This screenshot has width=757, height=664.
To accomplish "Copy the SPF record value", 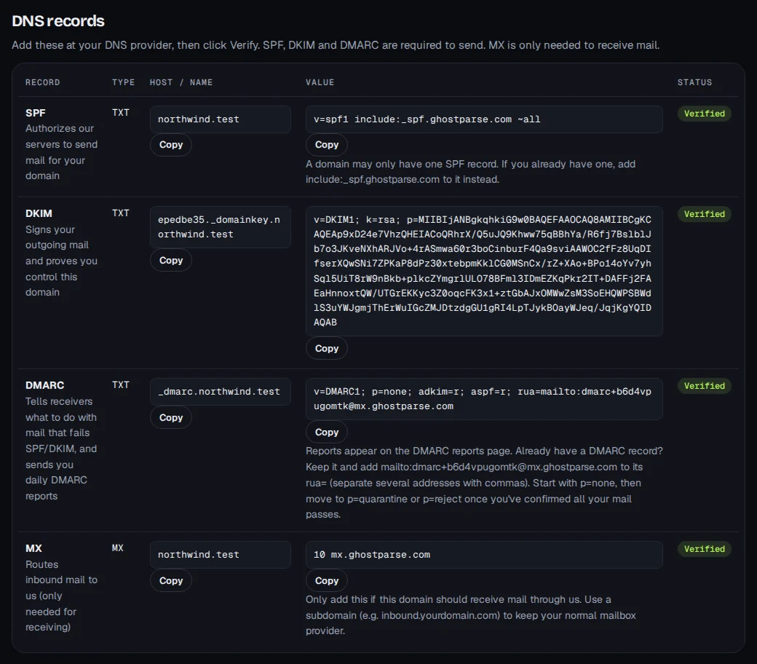I will point(327,145).
